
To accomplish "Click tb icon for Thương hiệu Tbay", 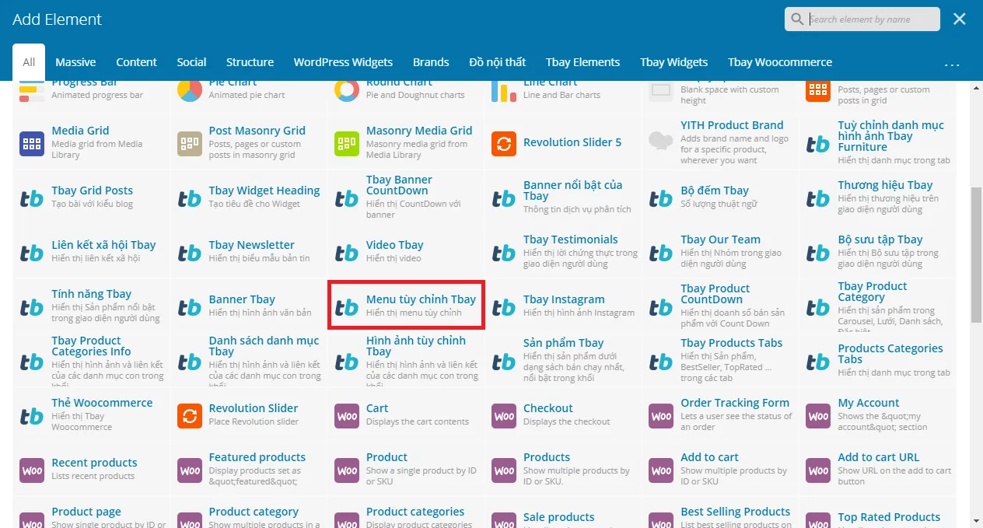I will 818,198.
